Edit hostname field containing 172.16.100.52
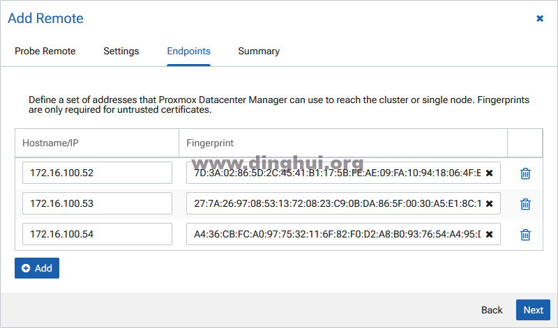The height and width of the screenshot is (328, 558). pyautogui.click(x=97, y=173)
